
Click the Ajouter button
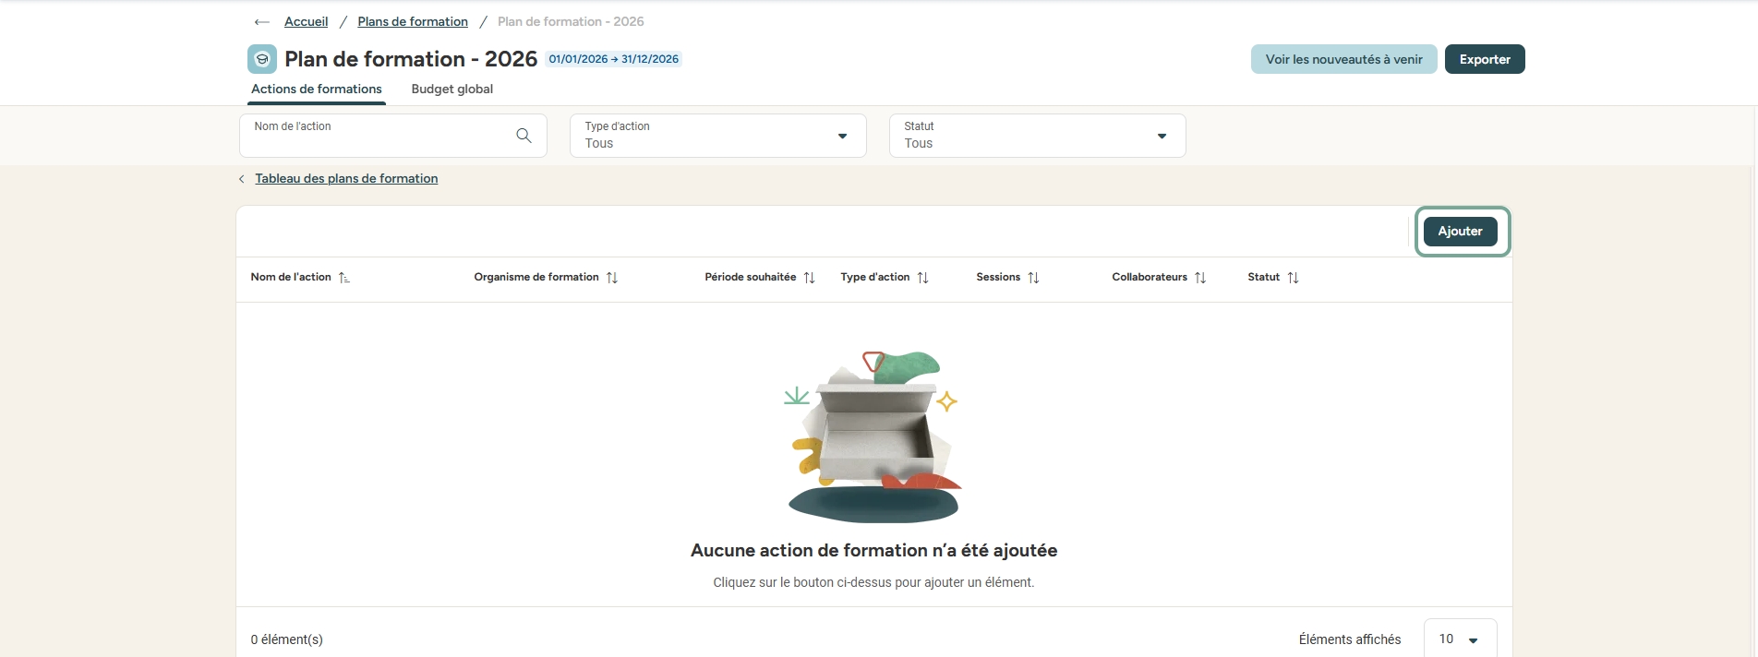click(x=1460, y=232)
